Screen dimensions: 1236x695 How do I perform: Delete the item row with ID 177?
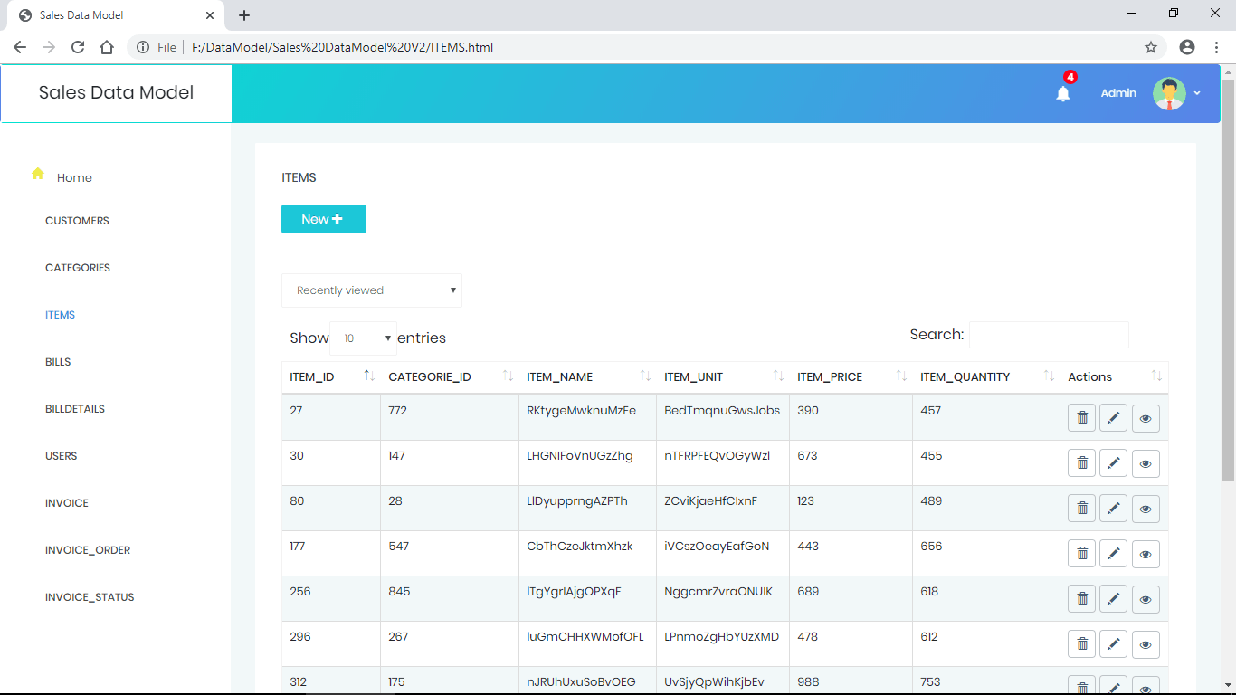[1081, 554]
